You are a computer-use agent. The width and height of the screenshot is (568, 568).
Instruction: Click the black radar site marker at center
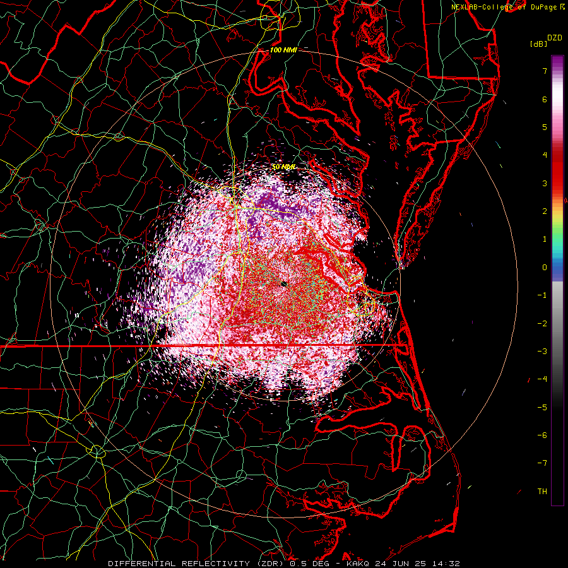click(x=285, y=284)
